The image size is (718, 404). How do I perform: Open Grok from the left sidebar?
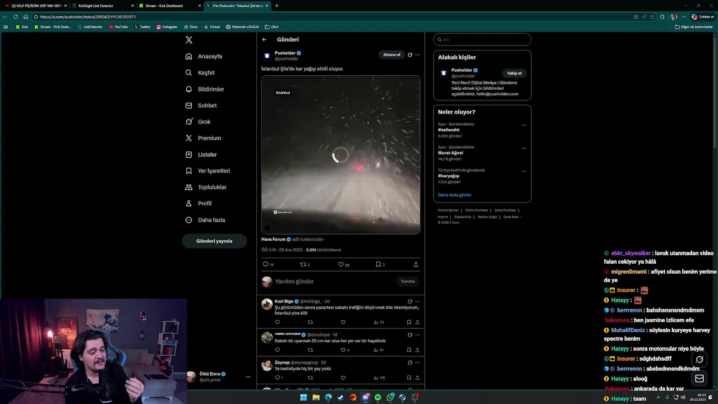tap(198, 122)
